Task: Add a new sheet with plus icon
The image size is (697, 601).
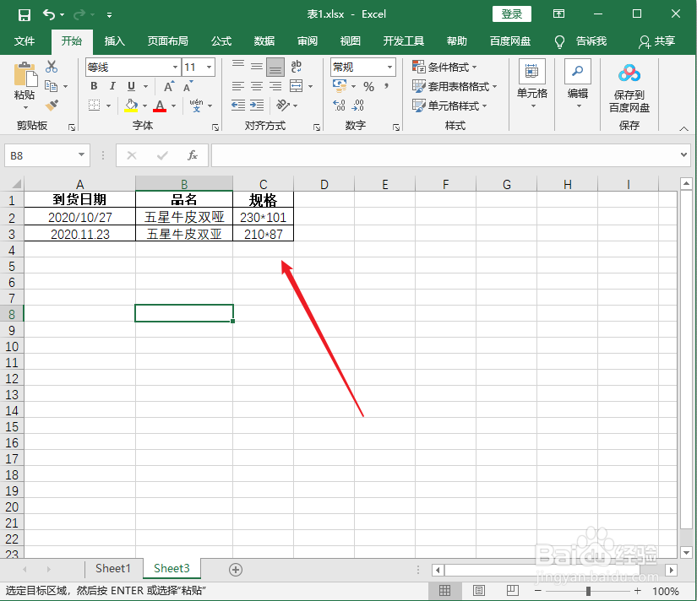Action: point(236,570)
